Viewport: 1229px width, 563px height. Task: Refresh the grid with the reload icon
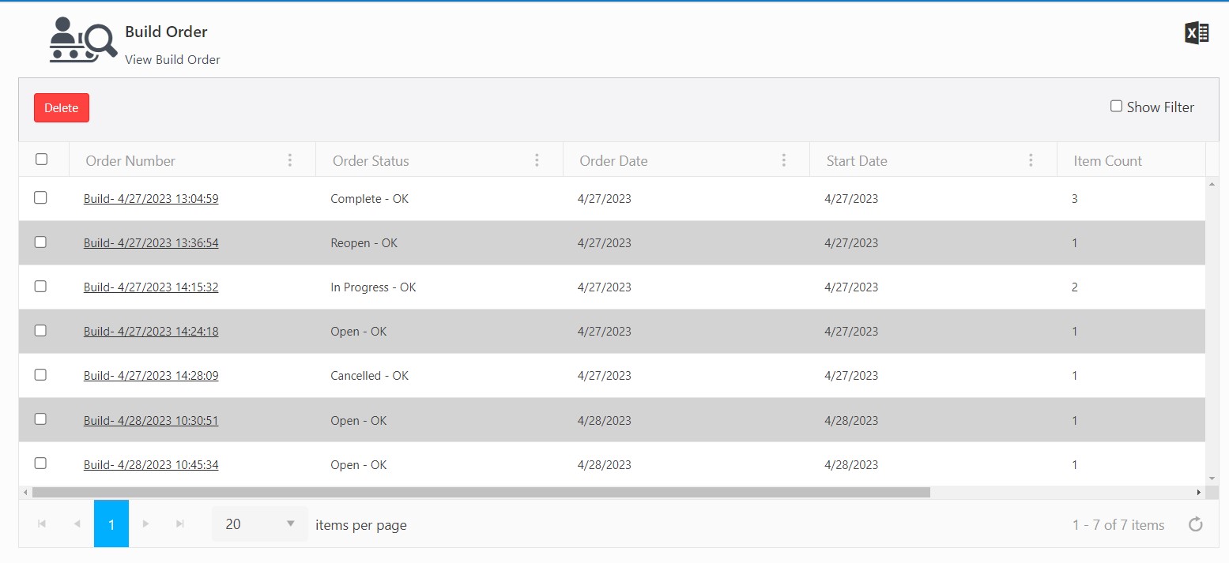click(1195, 524)
